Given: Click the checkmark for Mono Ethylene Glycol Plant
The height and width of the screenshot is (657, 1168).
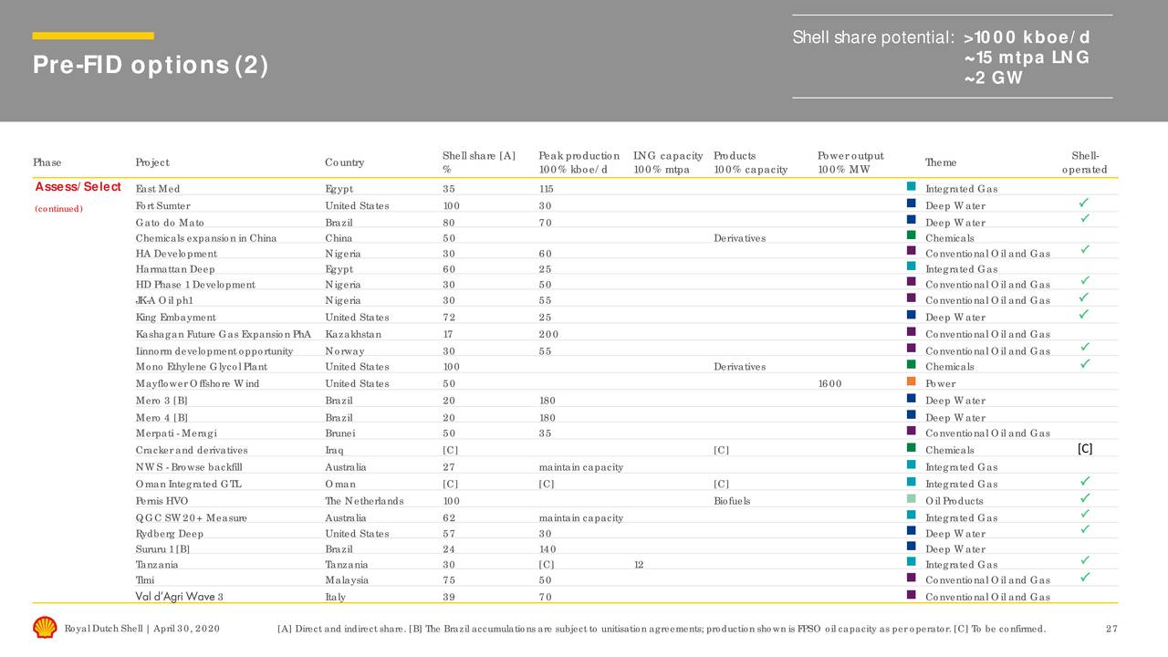Looking at the screenshot, I should coord(1084,364).
